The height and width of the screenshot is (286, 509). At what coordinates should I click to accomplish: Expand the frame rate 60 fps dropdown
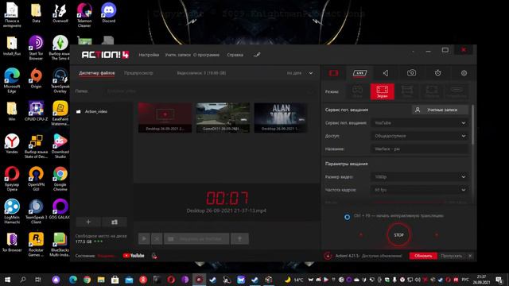[419, 190]
